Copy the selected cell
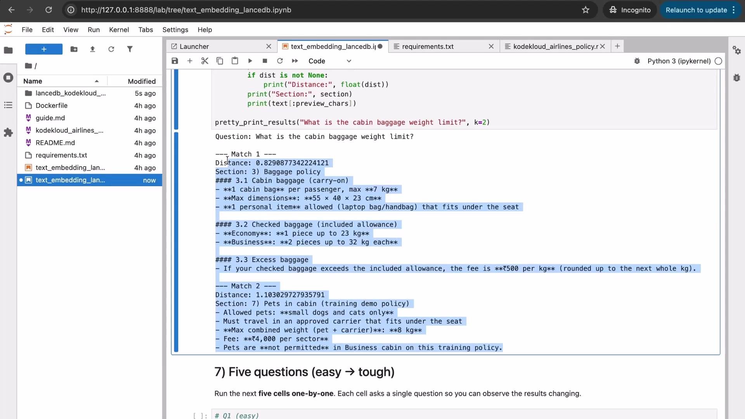Viewport: 745px width, 419px height. (220, 61)
